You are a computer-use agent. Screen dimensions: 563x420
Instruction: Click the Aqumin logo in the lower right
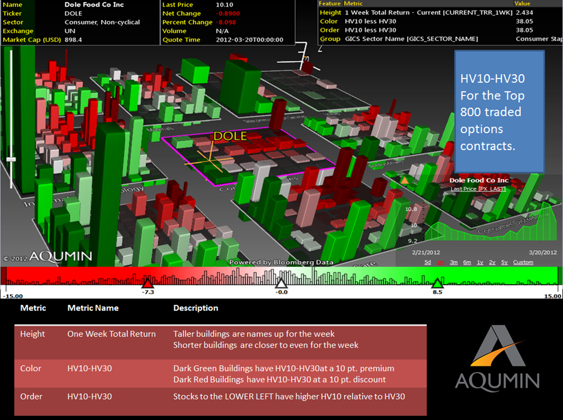coord(497,357)
